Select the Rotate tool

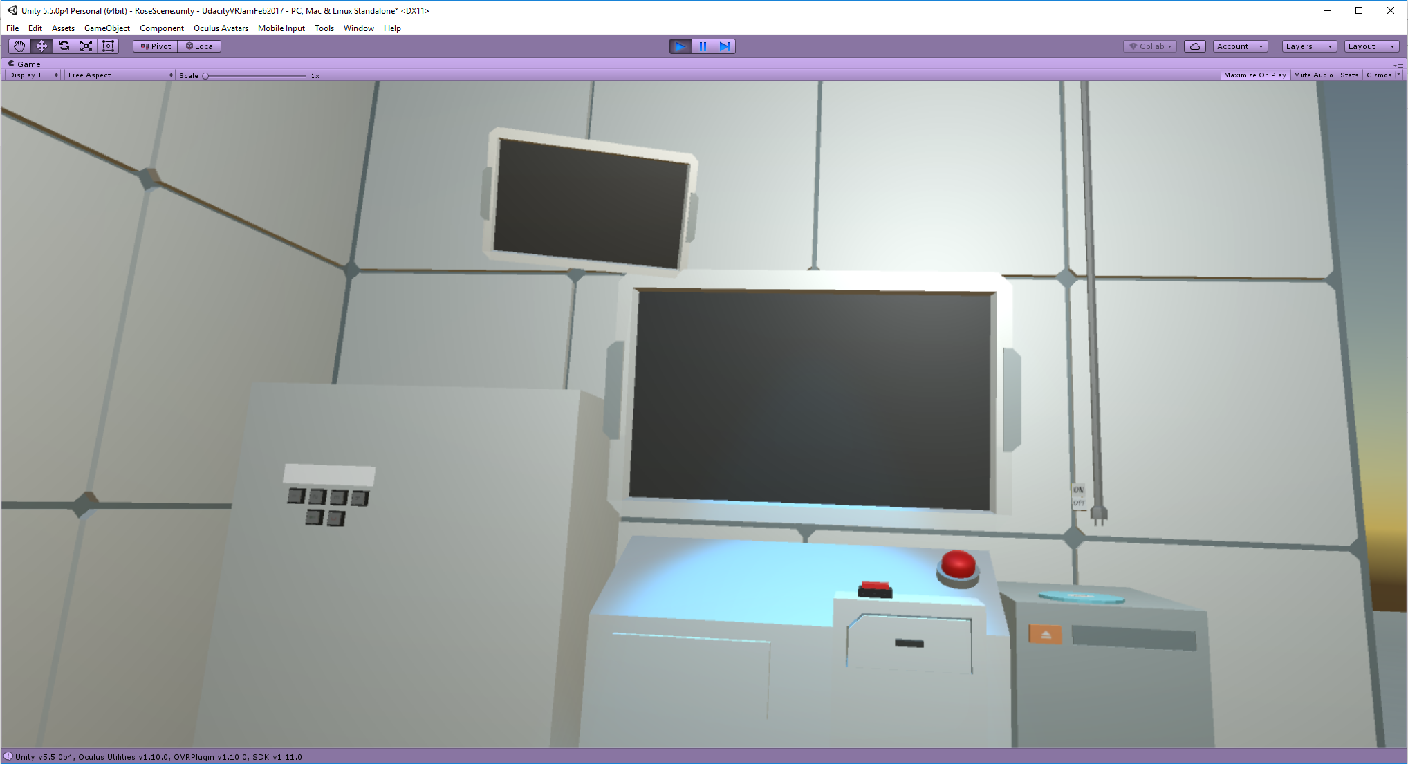click(x=64, y=46)
